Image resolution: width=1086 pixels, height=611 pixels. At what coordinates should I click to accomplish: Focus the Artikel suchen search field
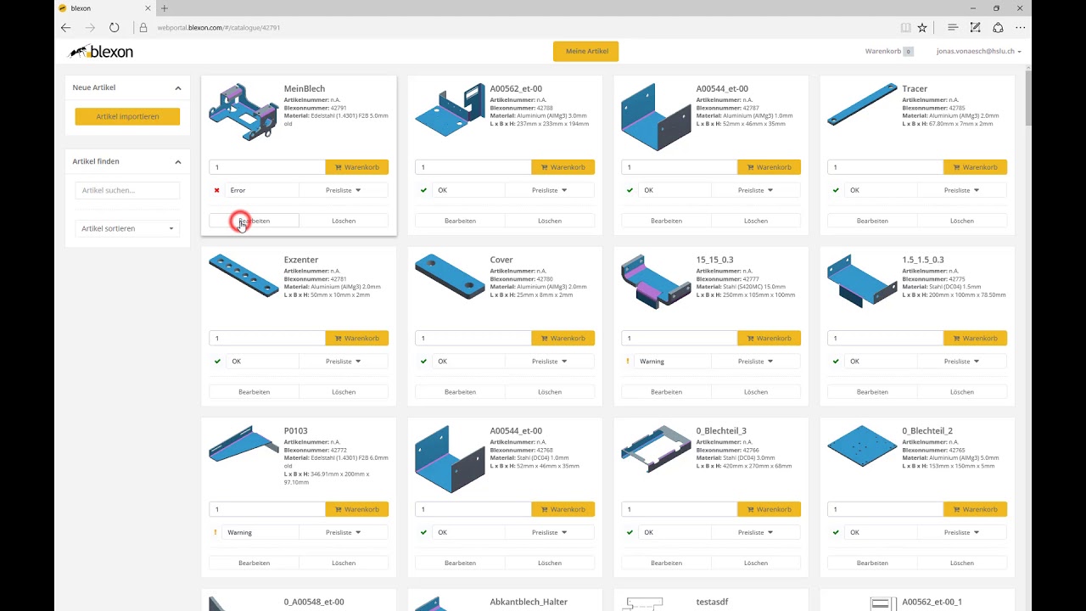[127, 190]
